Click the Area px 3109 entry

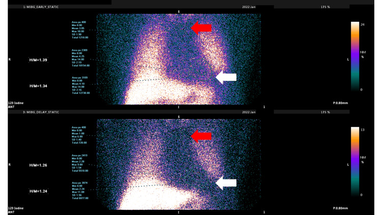point(79,78)
